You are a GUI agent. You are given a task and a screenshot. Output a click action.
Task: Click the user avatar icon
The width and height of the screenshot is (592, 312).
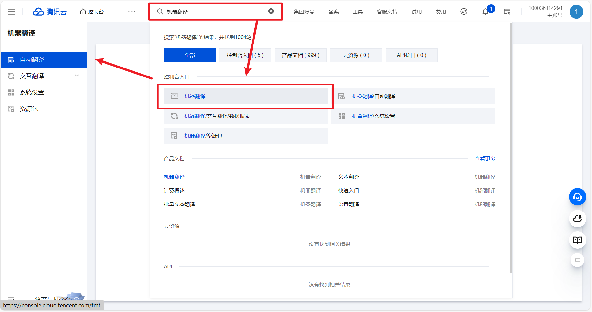[x=576, y=12]
